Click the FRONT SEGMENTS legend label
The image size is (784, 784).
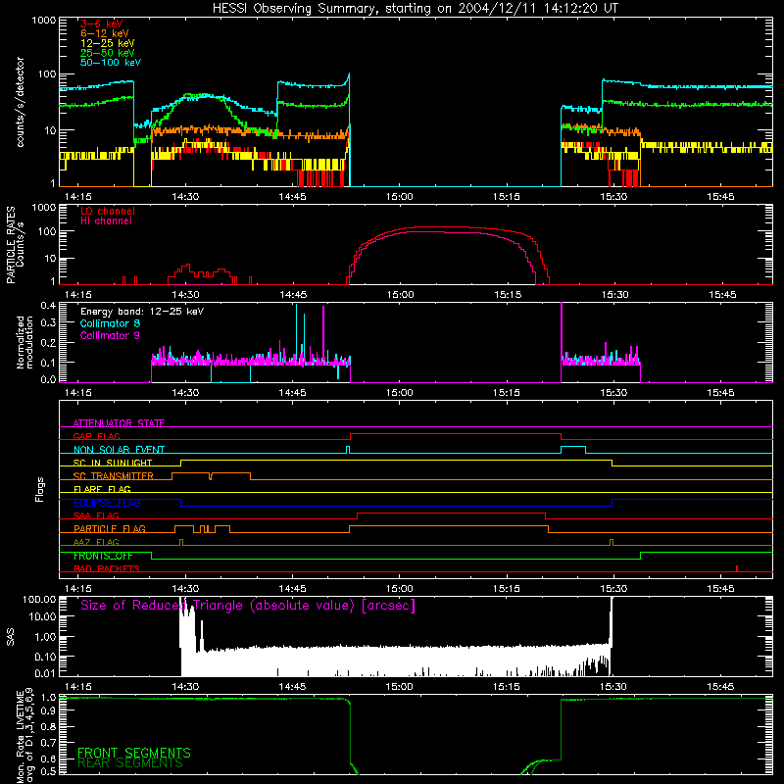click(134, 753)
